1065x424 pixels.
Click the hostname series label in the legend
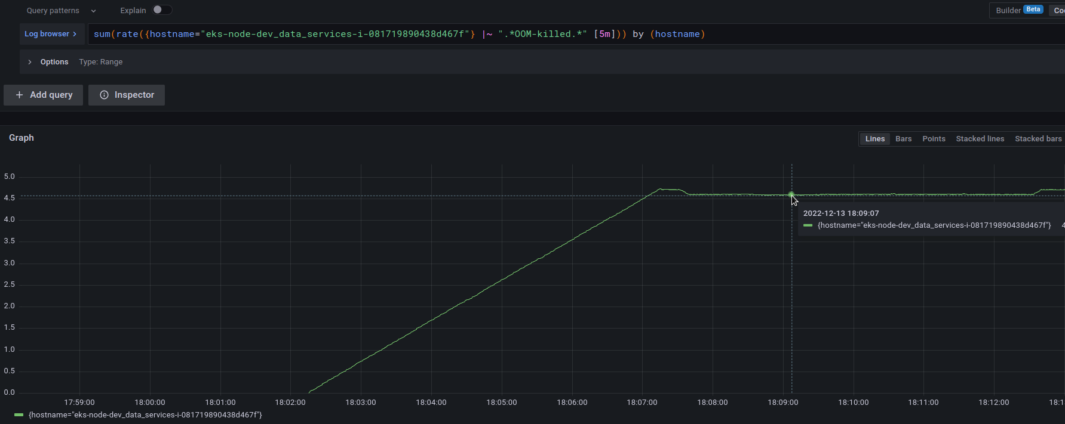click(145, 415)
